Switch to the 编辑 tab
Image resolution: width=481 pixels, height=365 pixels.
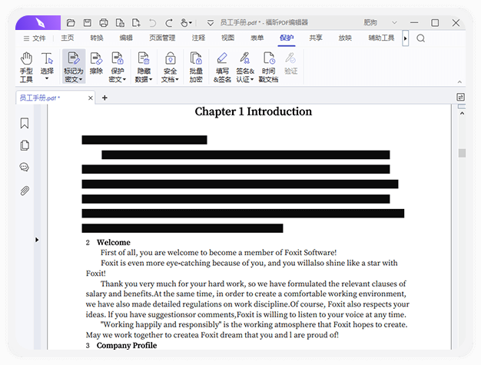coord(126,38)
